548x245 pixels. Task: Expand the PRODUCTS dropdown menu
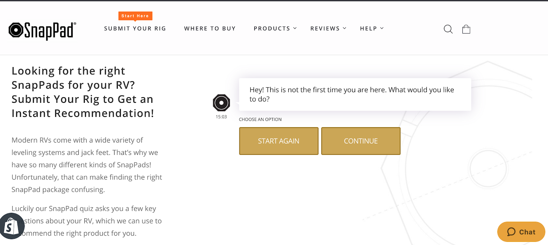(x=275, y=28)
